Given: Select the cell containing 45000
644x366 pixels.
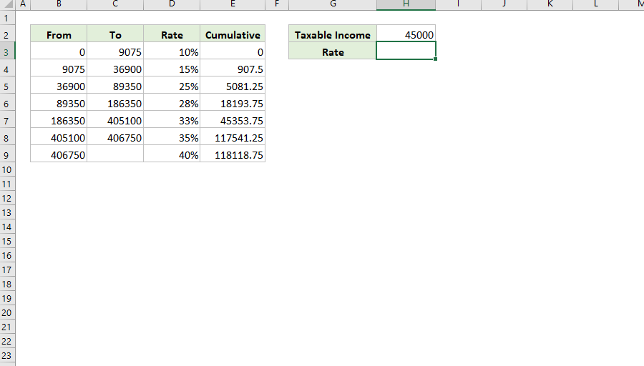Looking at the screenshot, I should coord(406,34).
